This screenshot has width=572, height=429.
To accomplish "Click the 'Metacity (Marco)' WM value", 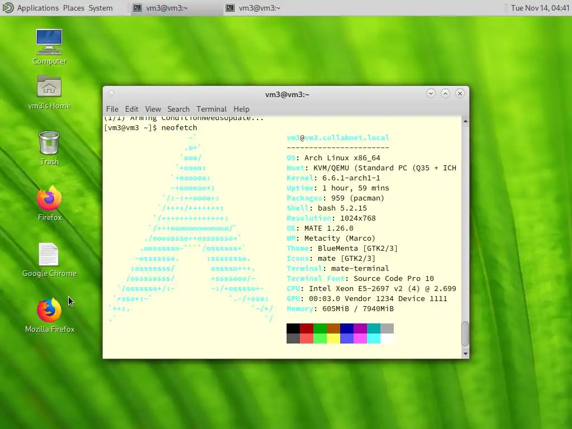I will coord(340,238).
